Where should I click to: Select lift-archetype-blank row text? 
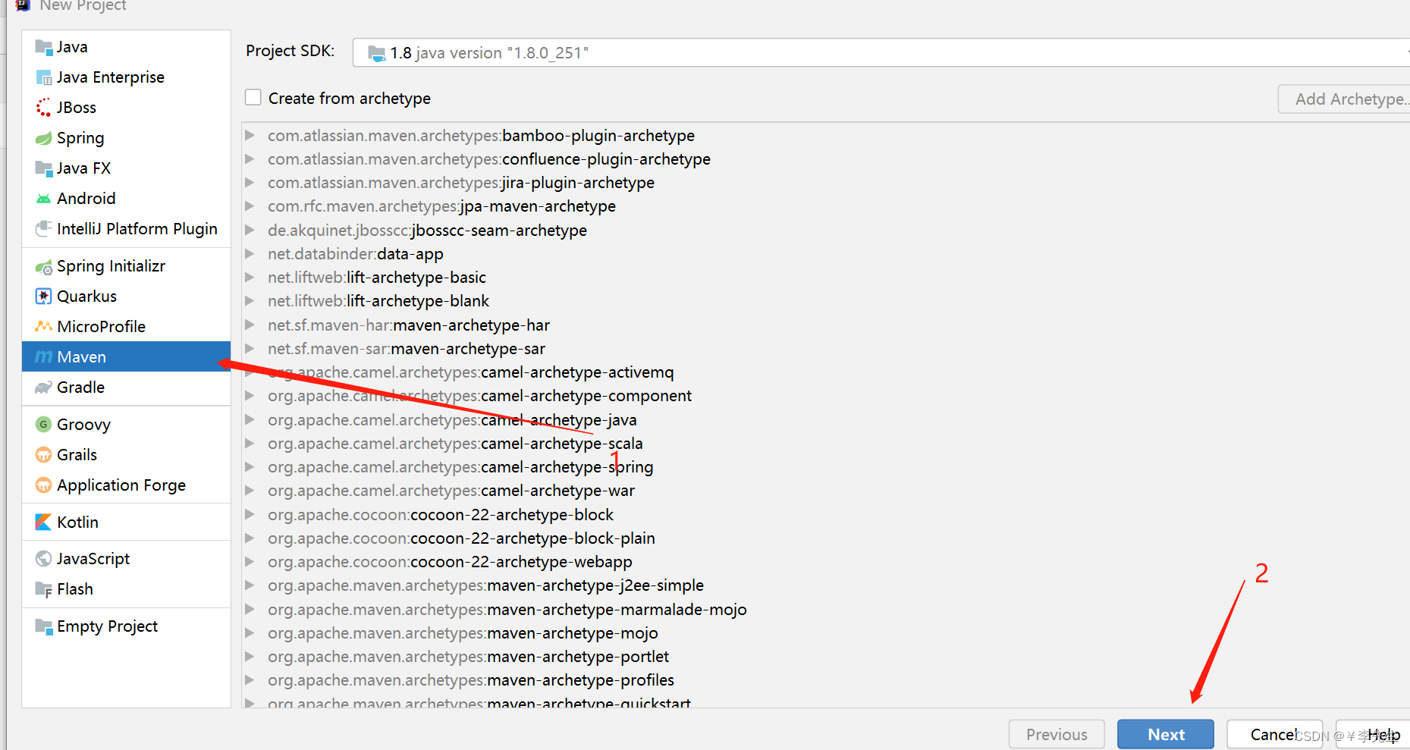click(378, 301)
